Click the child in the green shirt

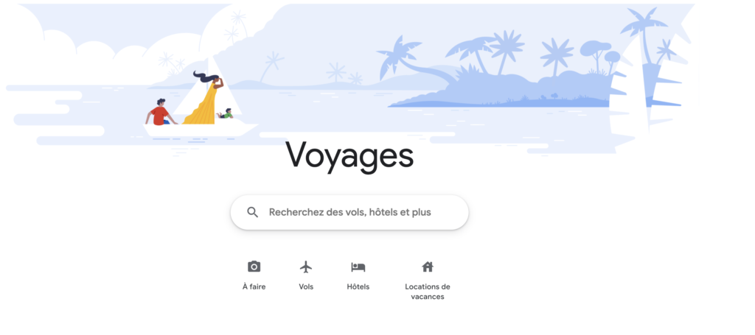[226, 113]
